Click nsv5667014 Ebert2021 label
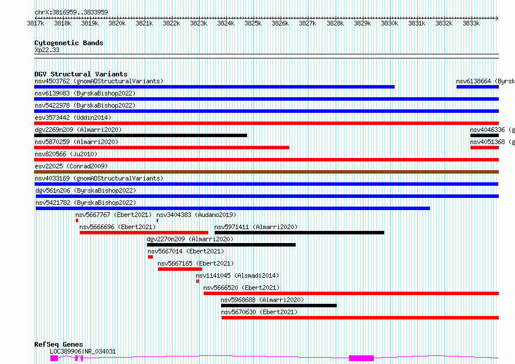Image resolution: width=515 pixels, height=364 pixels. pos(186,251)
